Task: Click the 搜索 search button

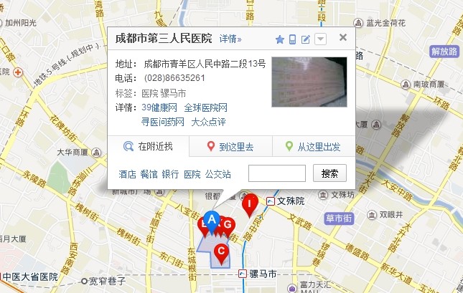Action: [329, 173]
